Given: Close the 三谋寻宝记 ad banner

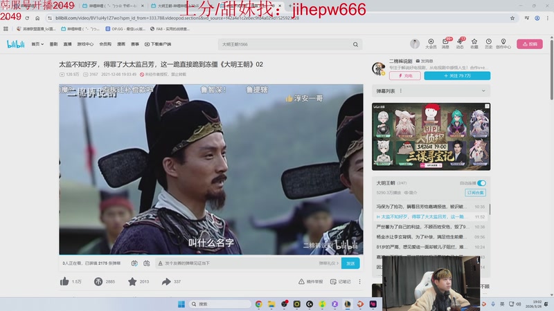Looking at the screenshot, I should 488,106.
